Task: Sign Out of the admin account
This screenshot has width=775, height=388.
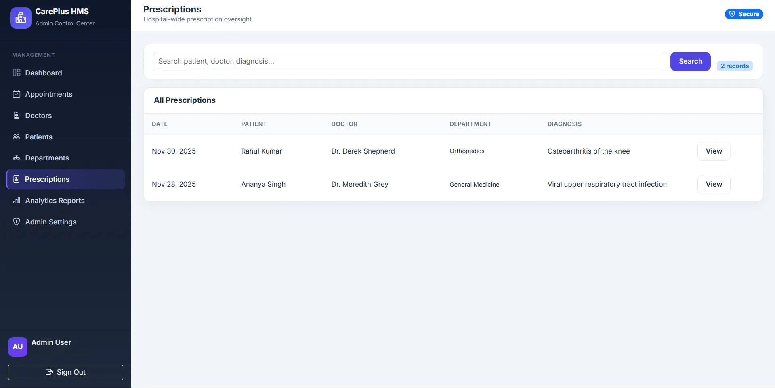Action: (65, 372)
